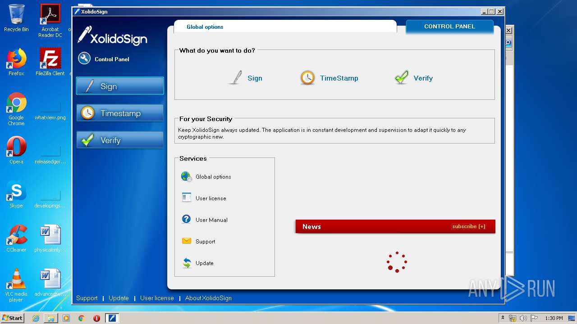
Task: Open Acrobat Reader DC desktop icon
Action: (x=50, y=21)
